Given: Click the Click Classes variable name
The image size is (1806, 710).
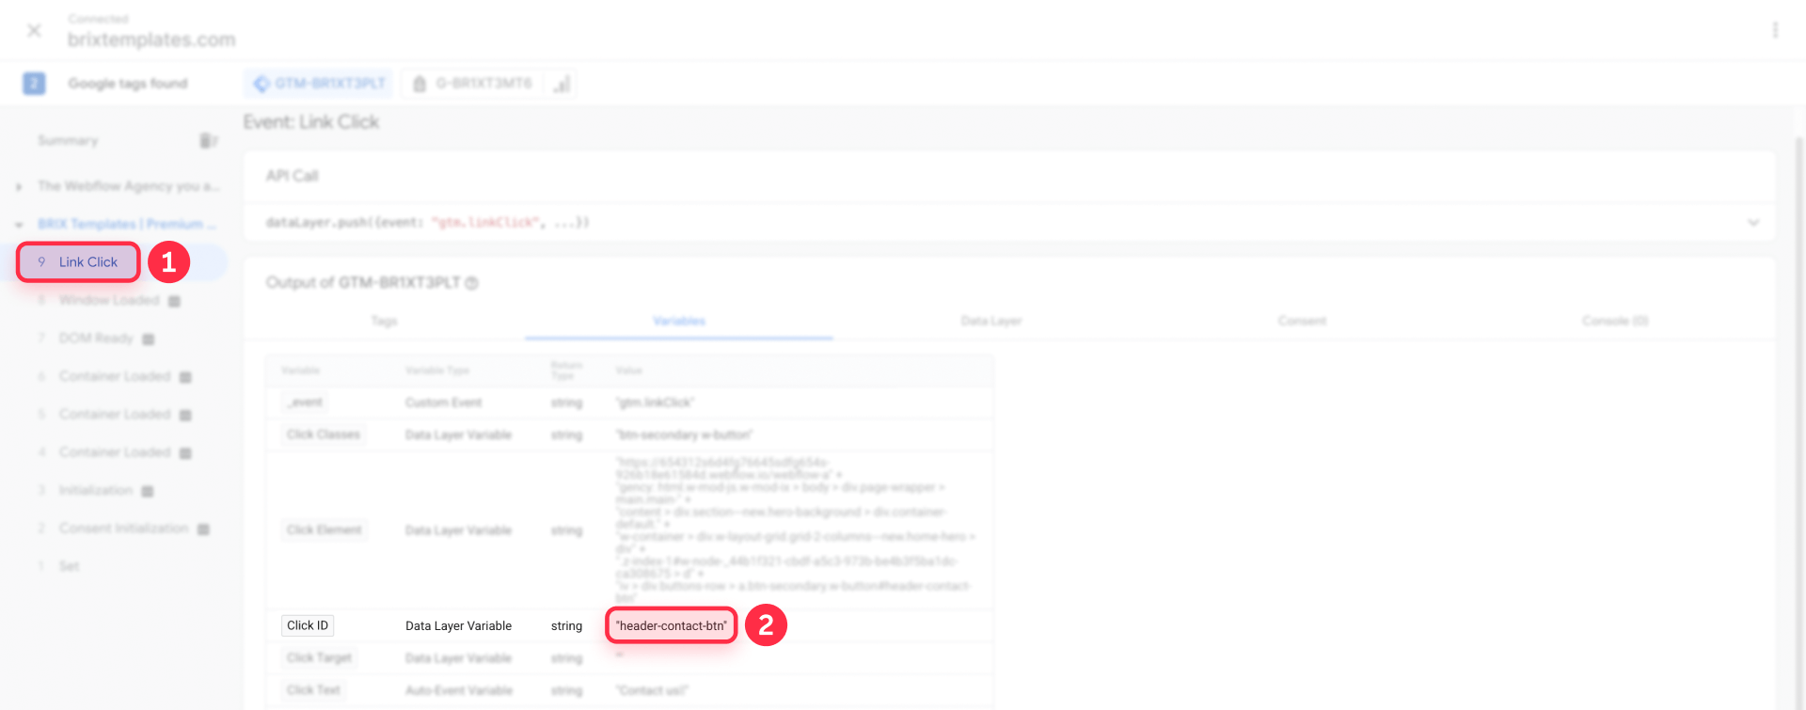Looking at the screenshot, I should click(324, 434).
